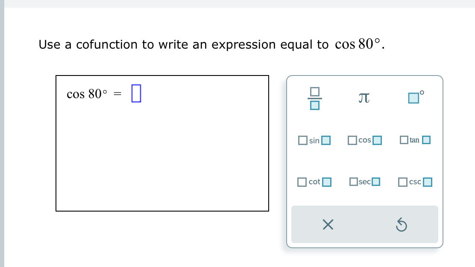This screenshot has width=475, height=267.
Task: Click the cos 80° in the question prompt
Action: click(x=358, y=44)
